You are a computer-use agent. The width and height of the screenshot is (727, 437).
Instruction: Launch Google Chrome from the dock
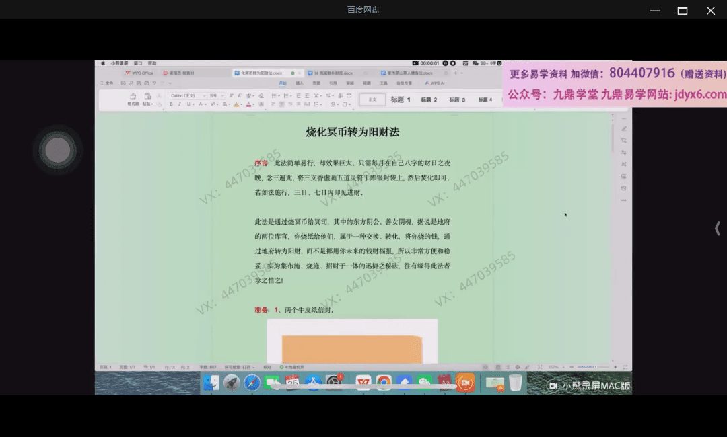pos(383,383)
